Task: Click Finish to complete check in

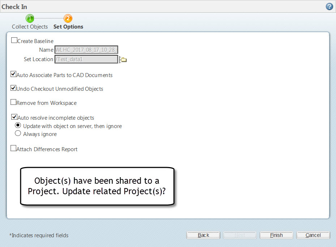Action: [x=276, y=235]
